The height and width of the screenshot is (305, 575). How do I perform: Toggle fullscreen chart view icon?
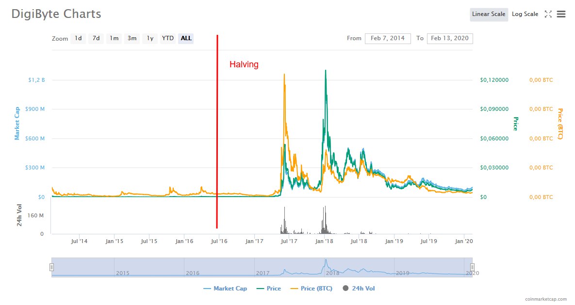click(548, 14)
